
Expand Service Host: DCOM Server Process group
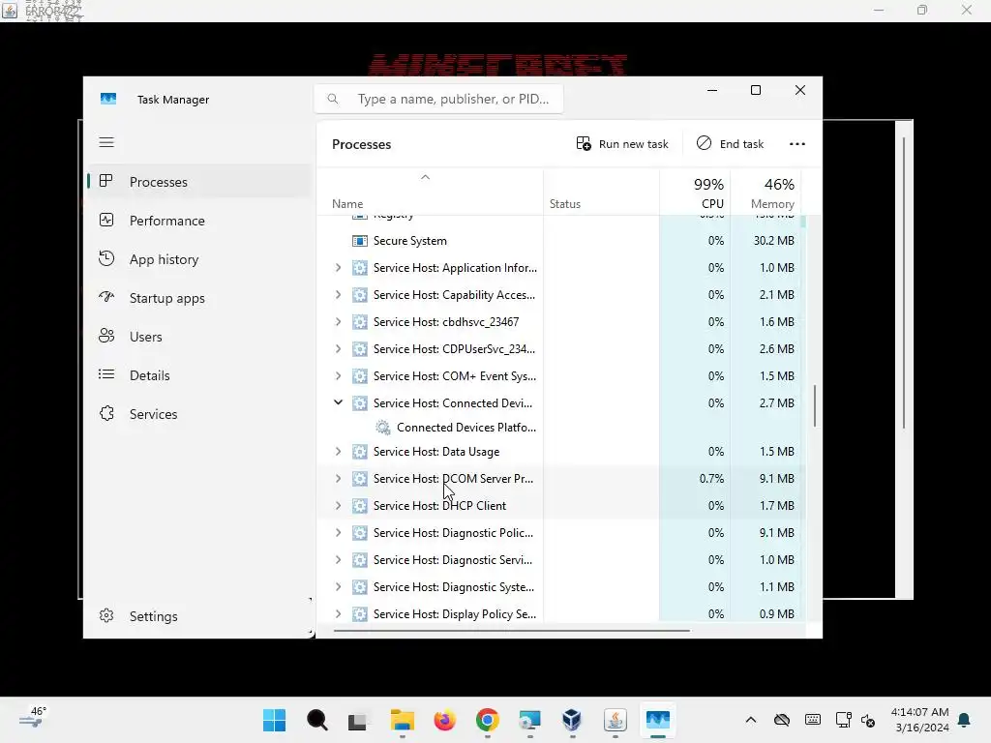point(338,479)
